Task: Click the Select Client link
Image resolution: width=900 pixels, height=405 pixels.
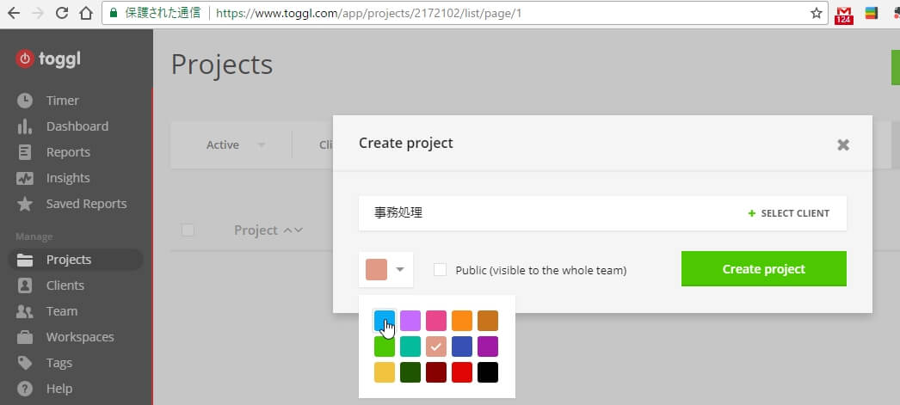Action: pyautogui.click(x=789, y=213)
